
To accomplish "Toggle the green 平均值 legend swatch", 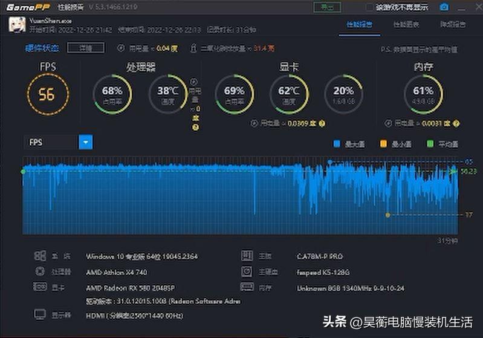I will coord(430,143).
